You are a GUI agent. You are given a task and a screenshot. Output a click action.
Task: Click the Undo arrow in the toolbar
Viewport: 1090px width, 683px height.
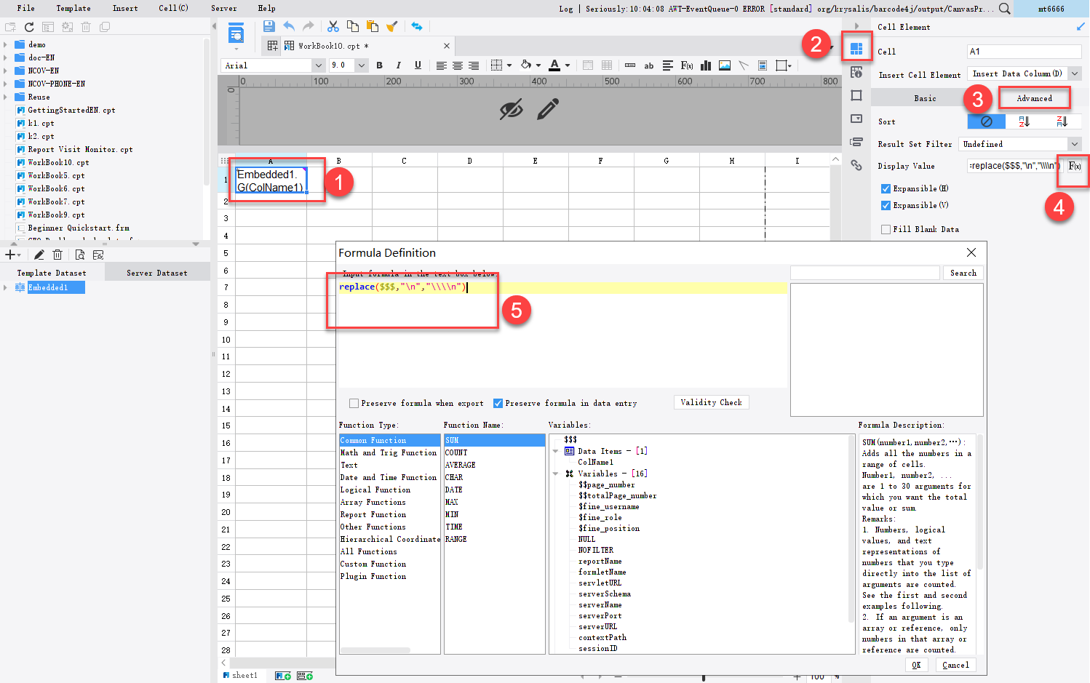(x=289, y=26)
